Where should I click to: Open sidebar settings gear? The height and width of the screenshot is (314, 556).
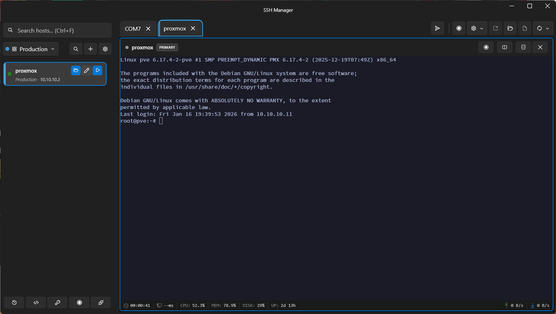105,49
